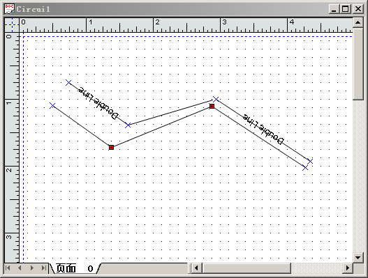This screenshot has width=368, height=278.
Task: Click the ruler origin crosshair box
Action: 12,25
